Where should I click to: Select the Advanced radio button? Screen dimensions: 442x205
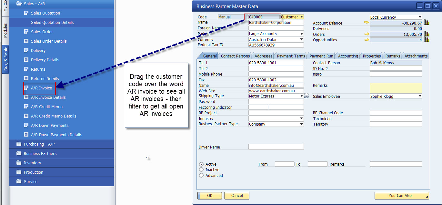(201, 175)
